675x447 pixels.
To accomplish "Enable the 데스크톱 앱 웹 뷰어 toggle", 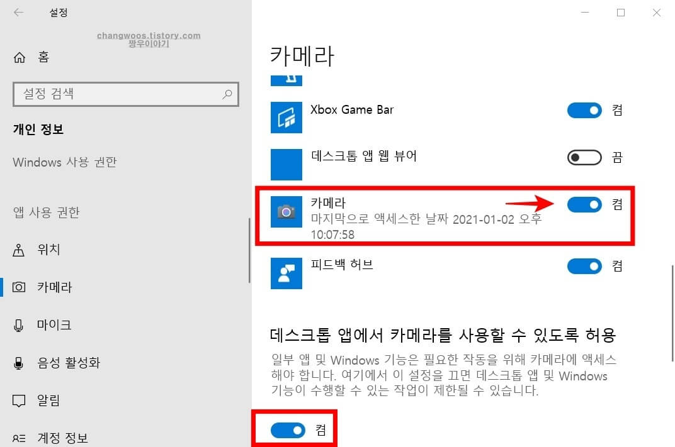I will pyautogui.click(x=584, y=157).
